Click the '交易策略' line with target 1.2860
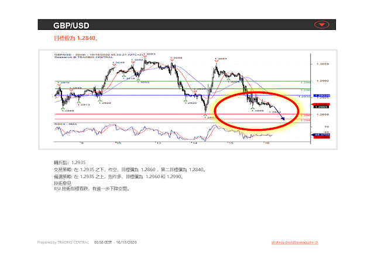This screenshot has width=374, height=265. tap(129, 169)
